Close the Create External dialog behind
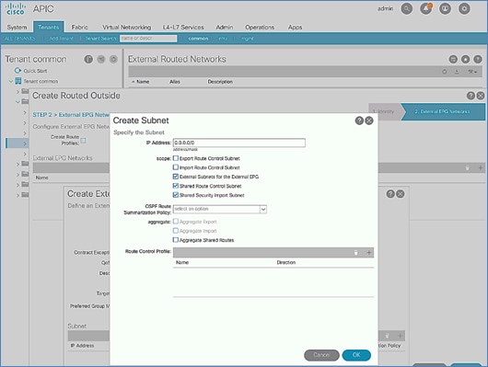 (401, 194)
